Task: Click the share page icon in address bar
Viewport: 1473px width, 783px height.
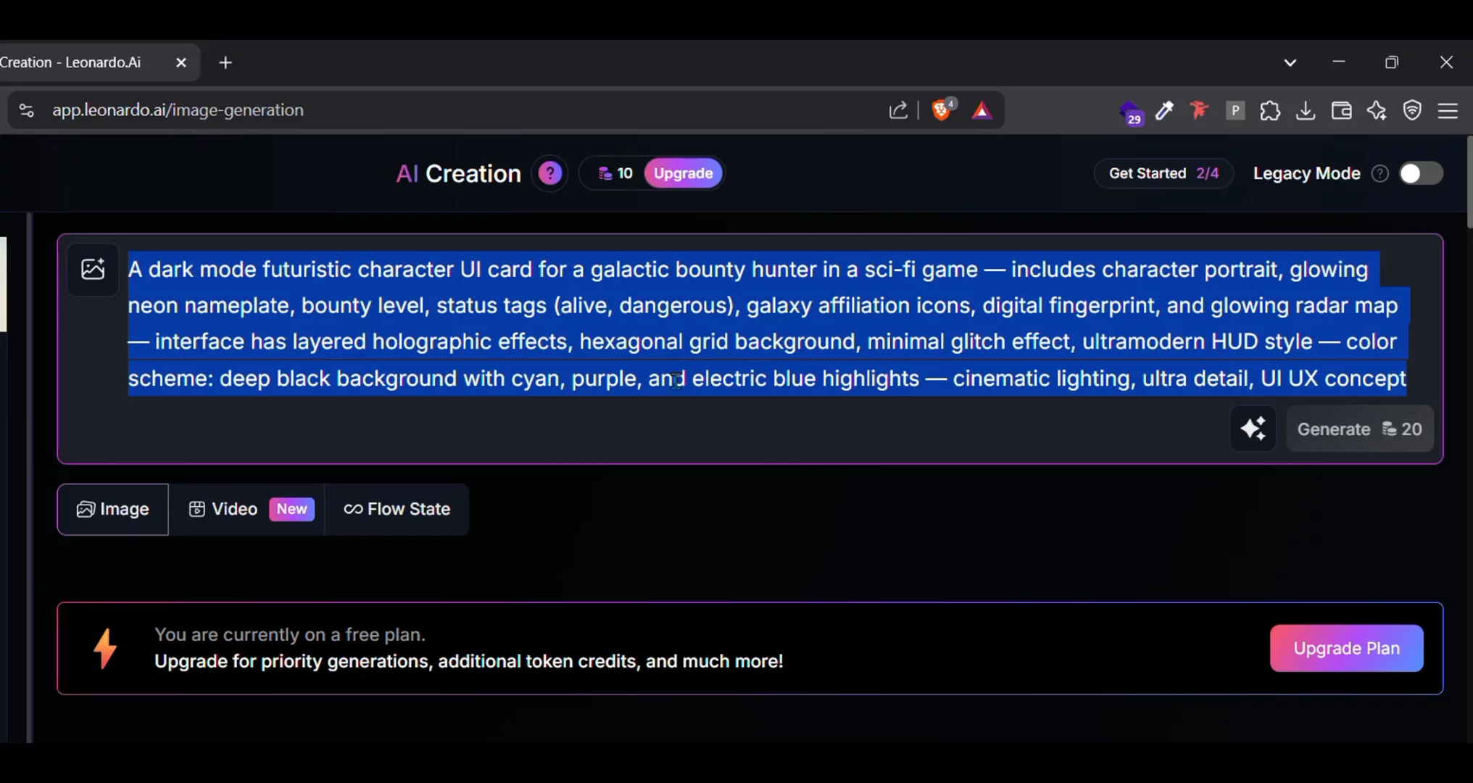Action: [x=898, y=110]
